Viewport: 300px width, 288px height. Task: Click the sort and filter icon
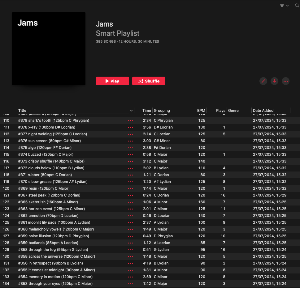(x=282, y=5)
